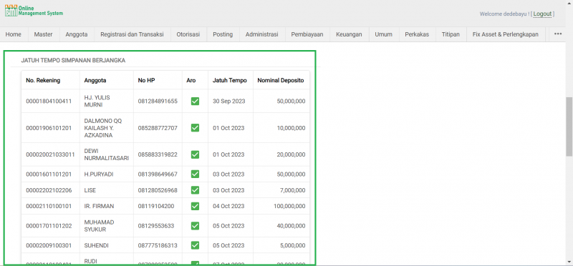Select account number 00001804100411
Viewport: 573px width, 266px height.
pyautogui.click(x=49, y=101)
